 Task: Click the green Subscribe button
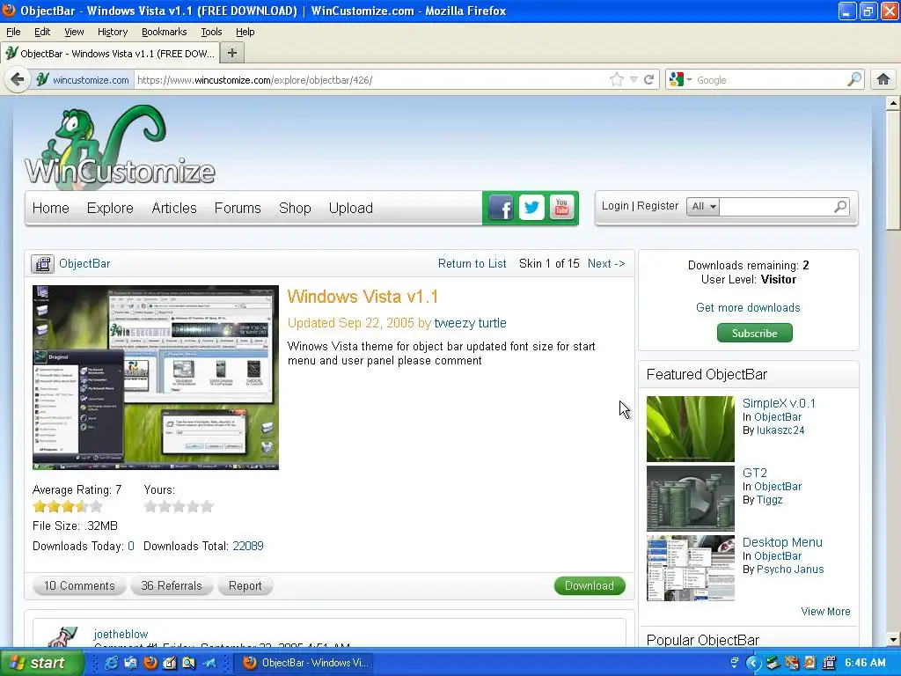coord(754,333)
